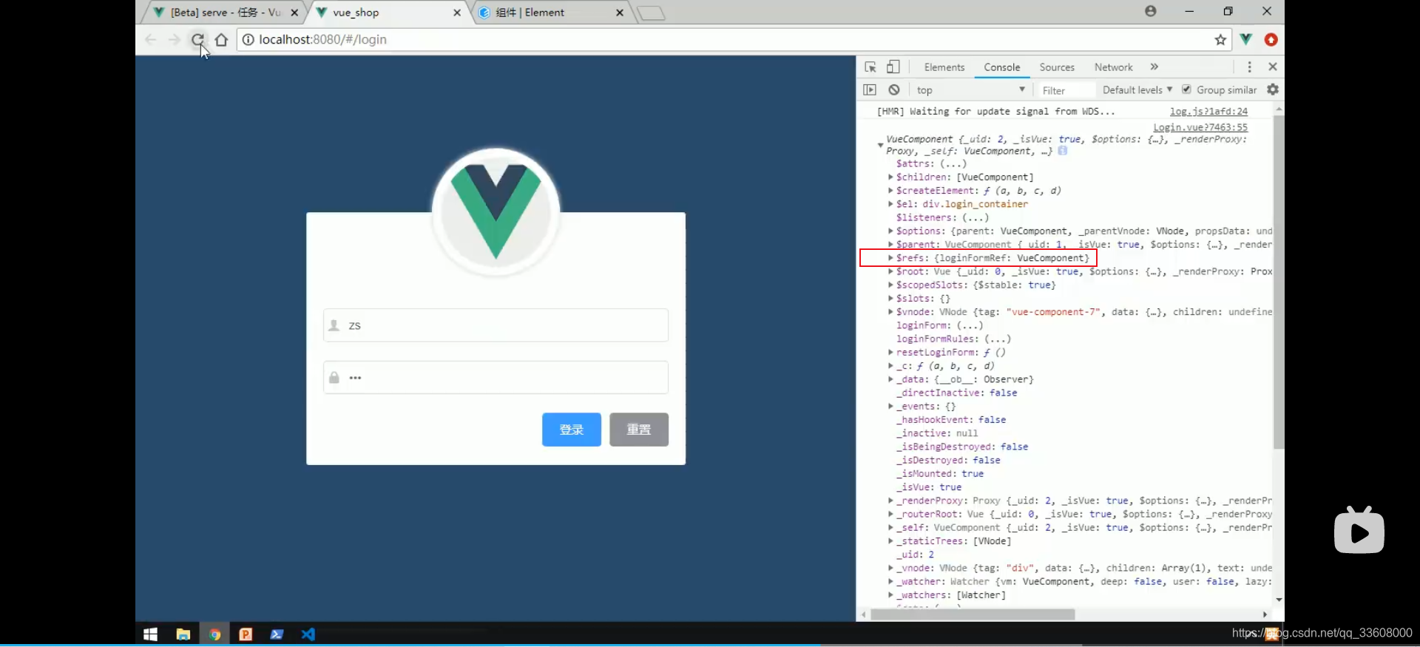Toggle device toolbar in DevTools

(893, 67)
